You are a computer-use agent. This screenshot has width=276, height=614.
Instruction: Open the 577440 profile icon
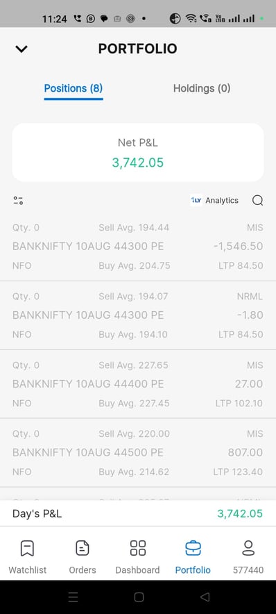248,548
